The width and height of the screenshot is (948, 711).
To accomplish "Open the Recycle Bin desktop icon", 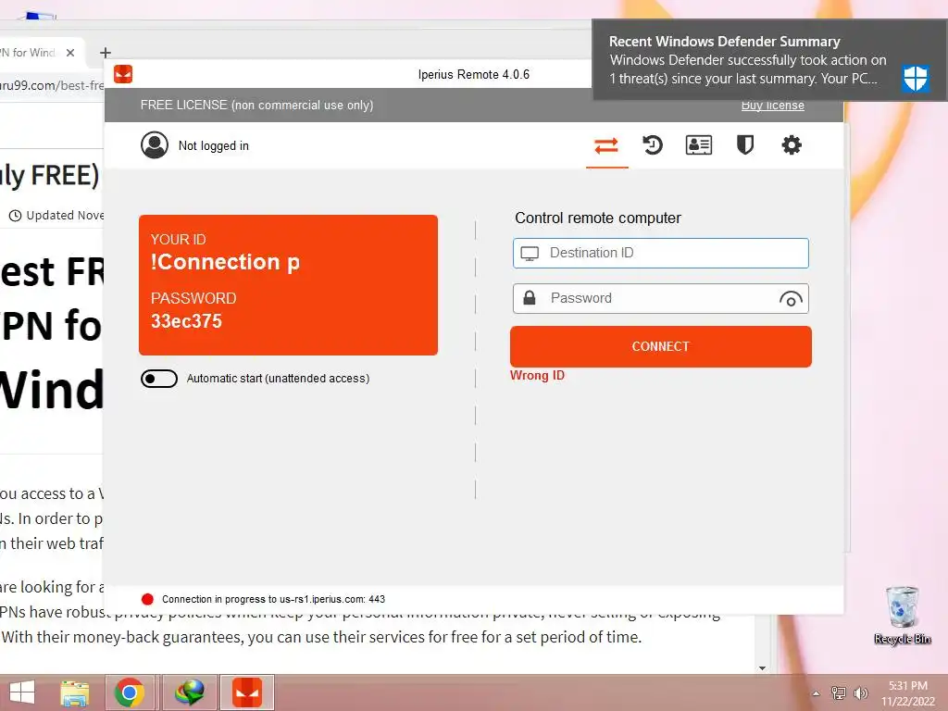I will (902, 616).
